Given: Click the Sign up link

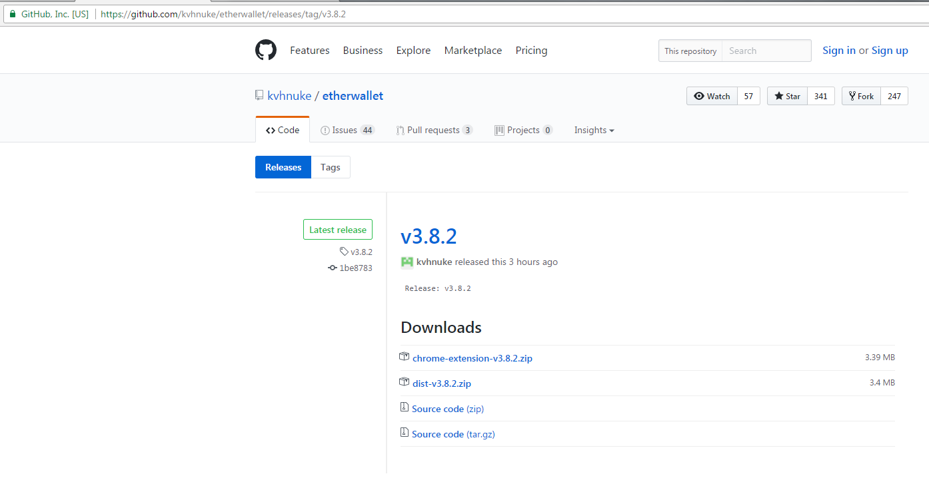Looking at the screenshot, I should pos(890,51).
